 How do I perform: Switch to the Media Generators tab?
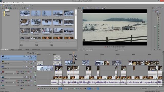click(36, 50)
